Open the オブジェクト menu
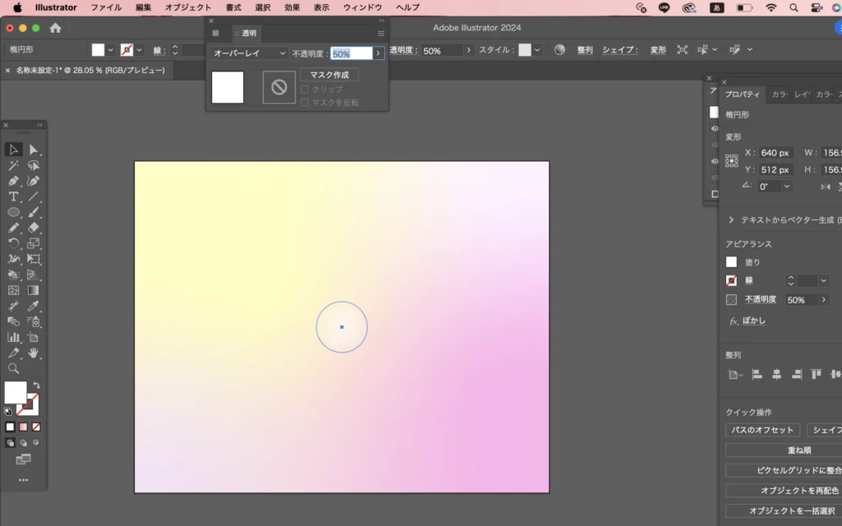The width and height of the screenshot is (842, 526). [187, 7]
